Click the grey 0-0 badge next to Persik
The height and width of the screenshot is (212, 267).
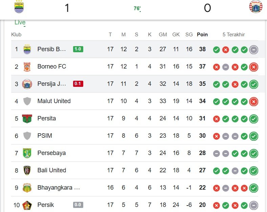[x=78, y=205]
